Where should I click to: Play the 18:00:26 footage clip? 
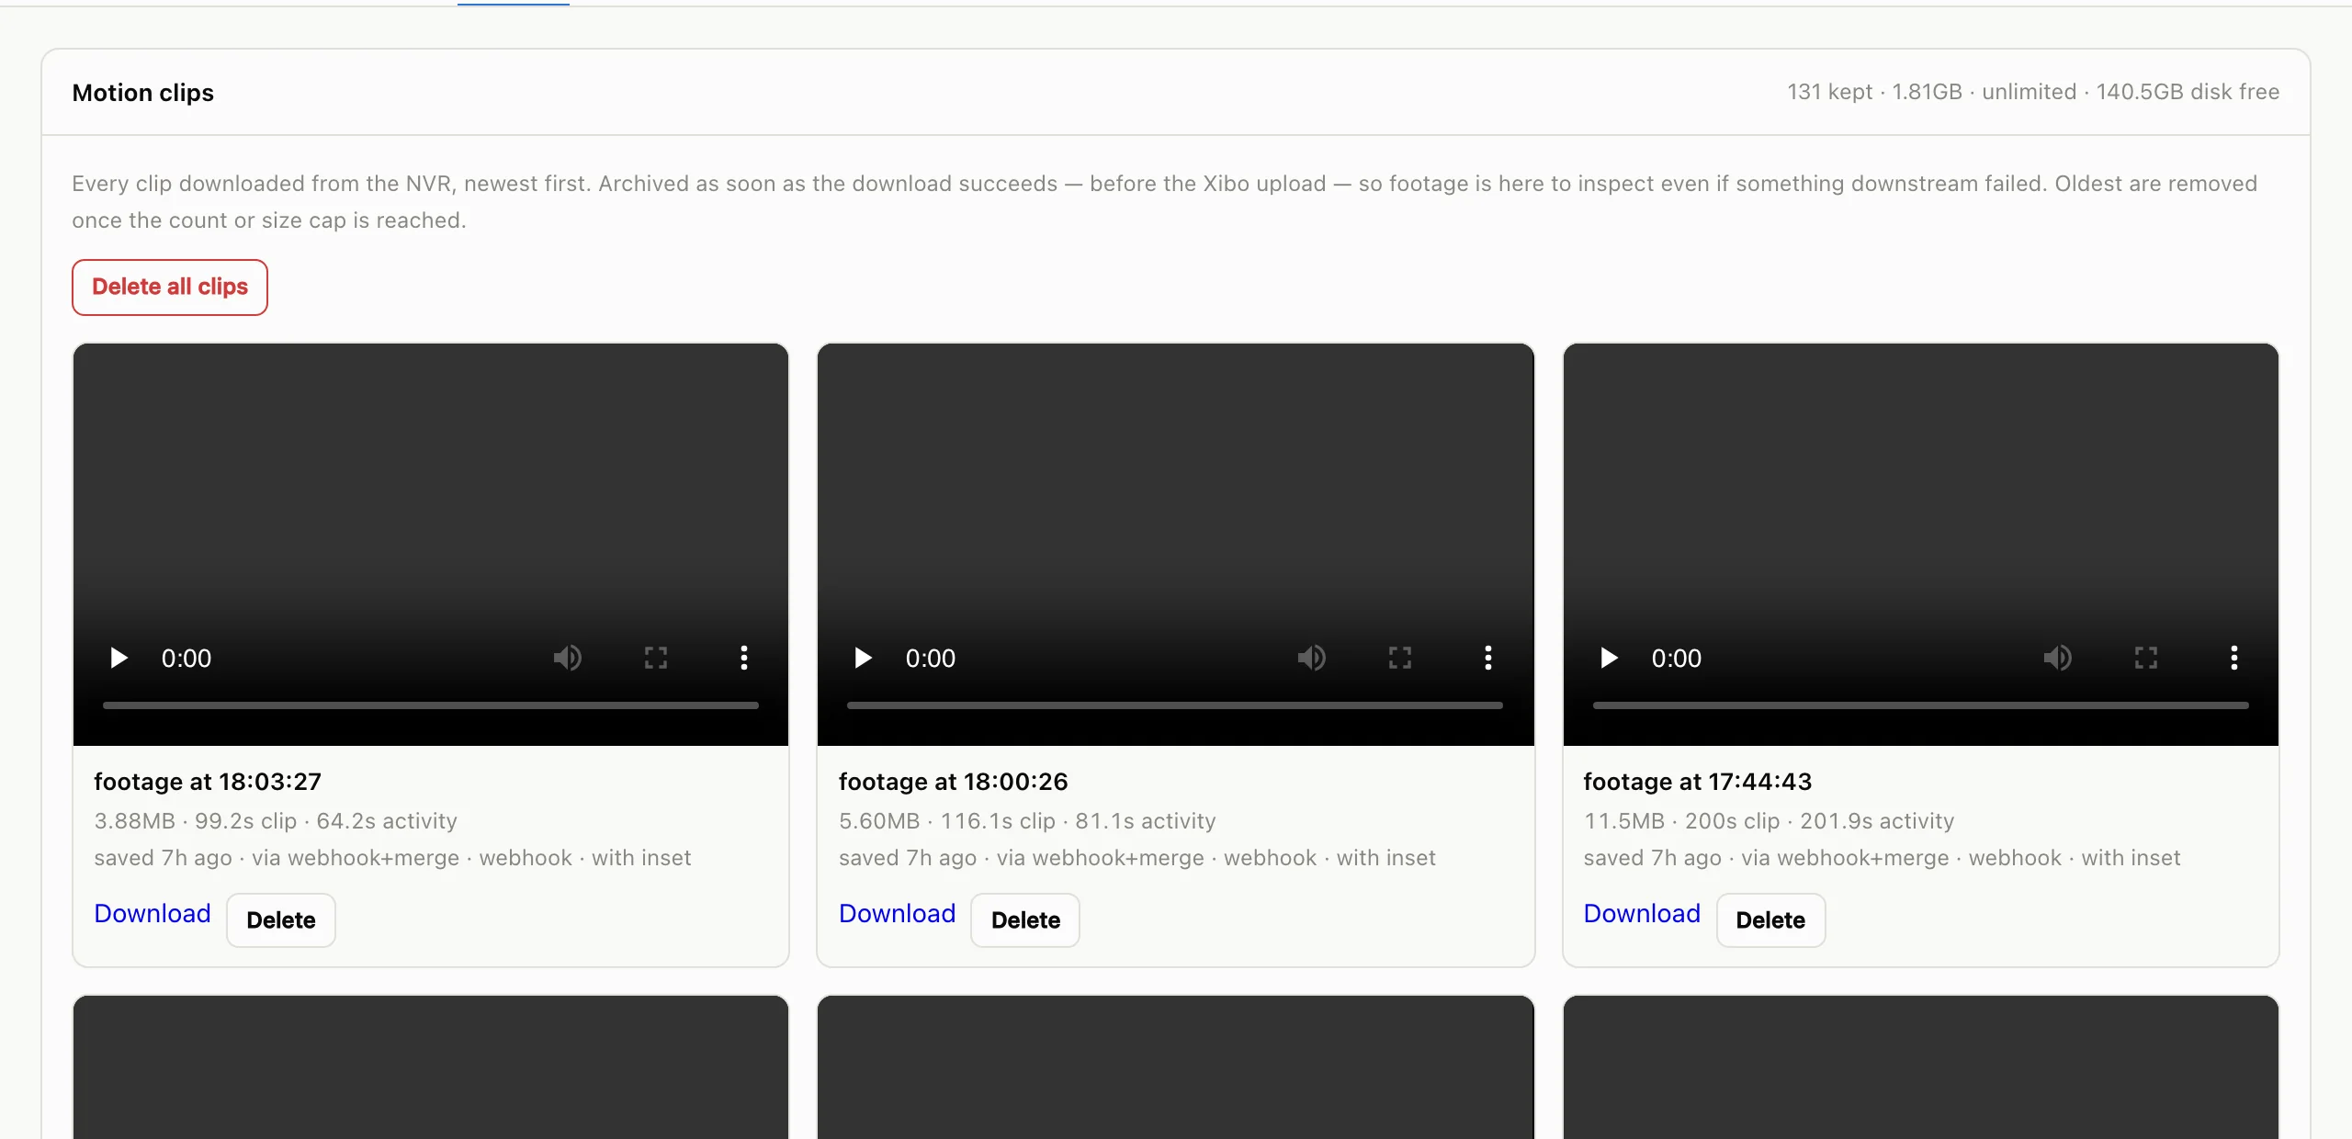click(863, 658)
